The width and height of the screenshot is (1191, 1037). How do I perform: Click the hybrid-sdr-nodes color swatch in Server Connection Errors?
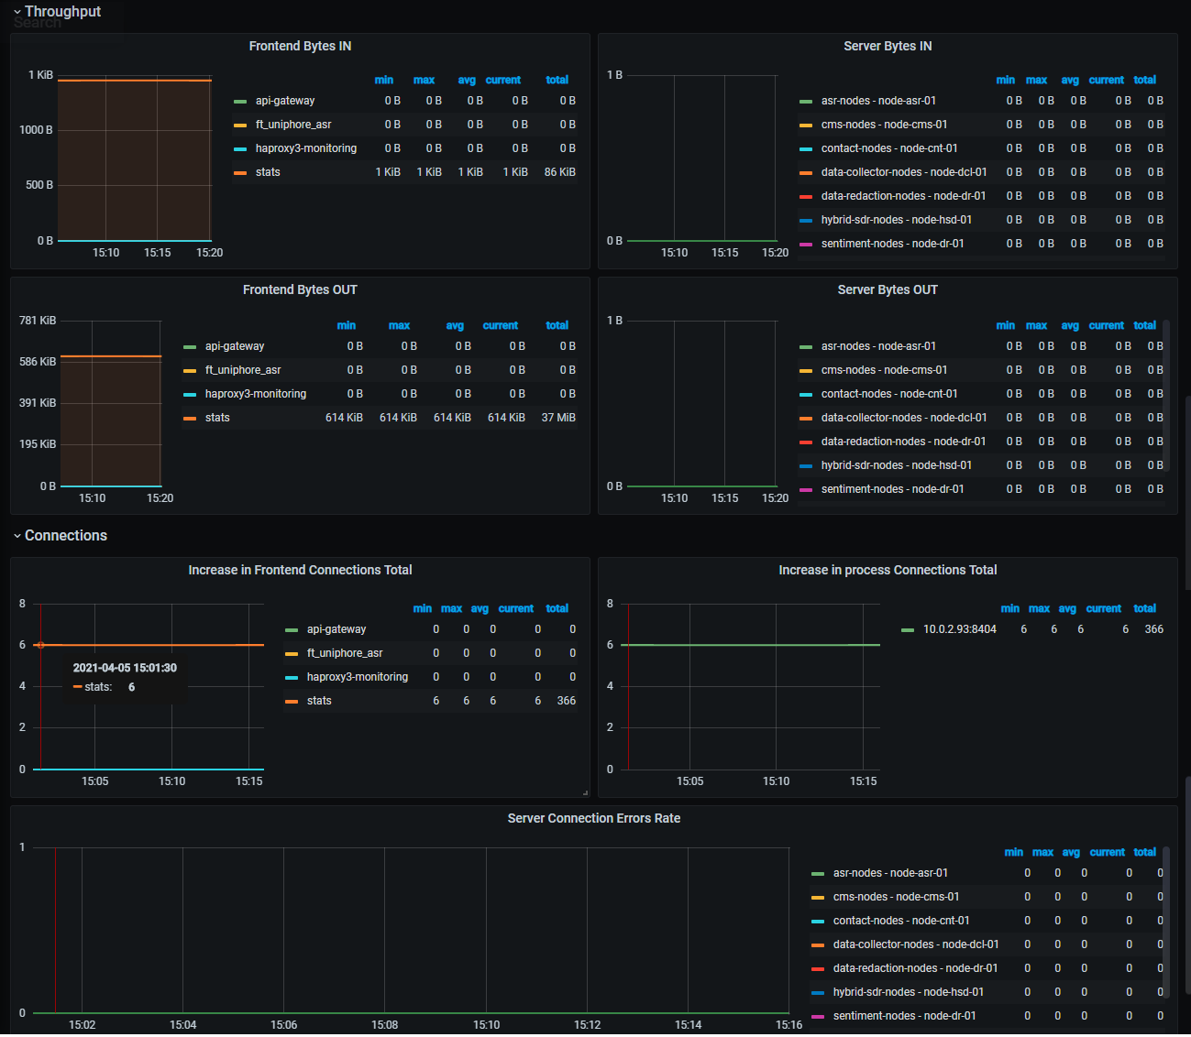[818, 993]
